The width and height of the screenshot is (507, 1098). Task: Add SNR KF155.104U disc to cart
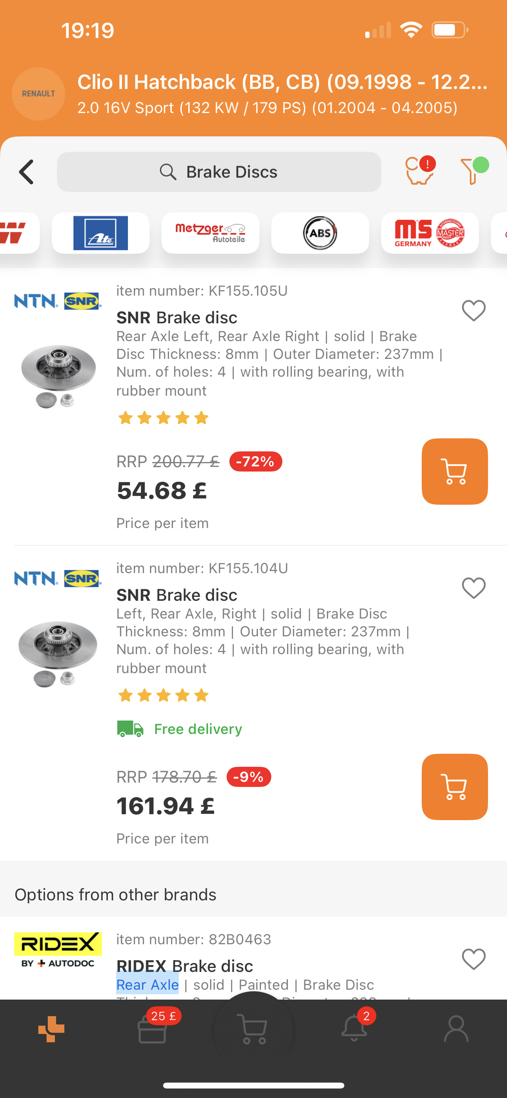point(454,787)
